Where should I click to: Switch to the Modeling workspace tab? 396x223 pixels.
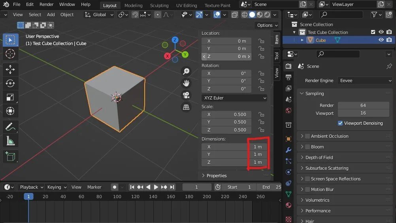133,5
